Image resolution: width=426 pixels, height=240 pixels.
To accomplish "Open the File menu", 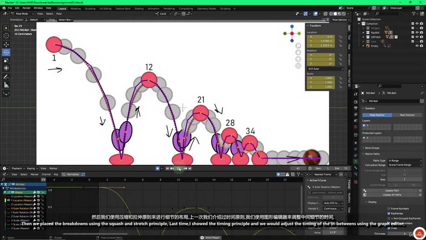I will coord(10,8).
